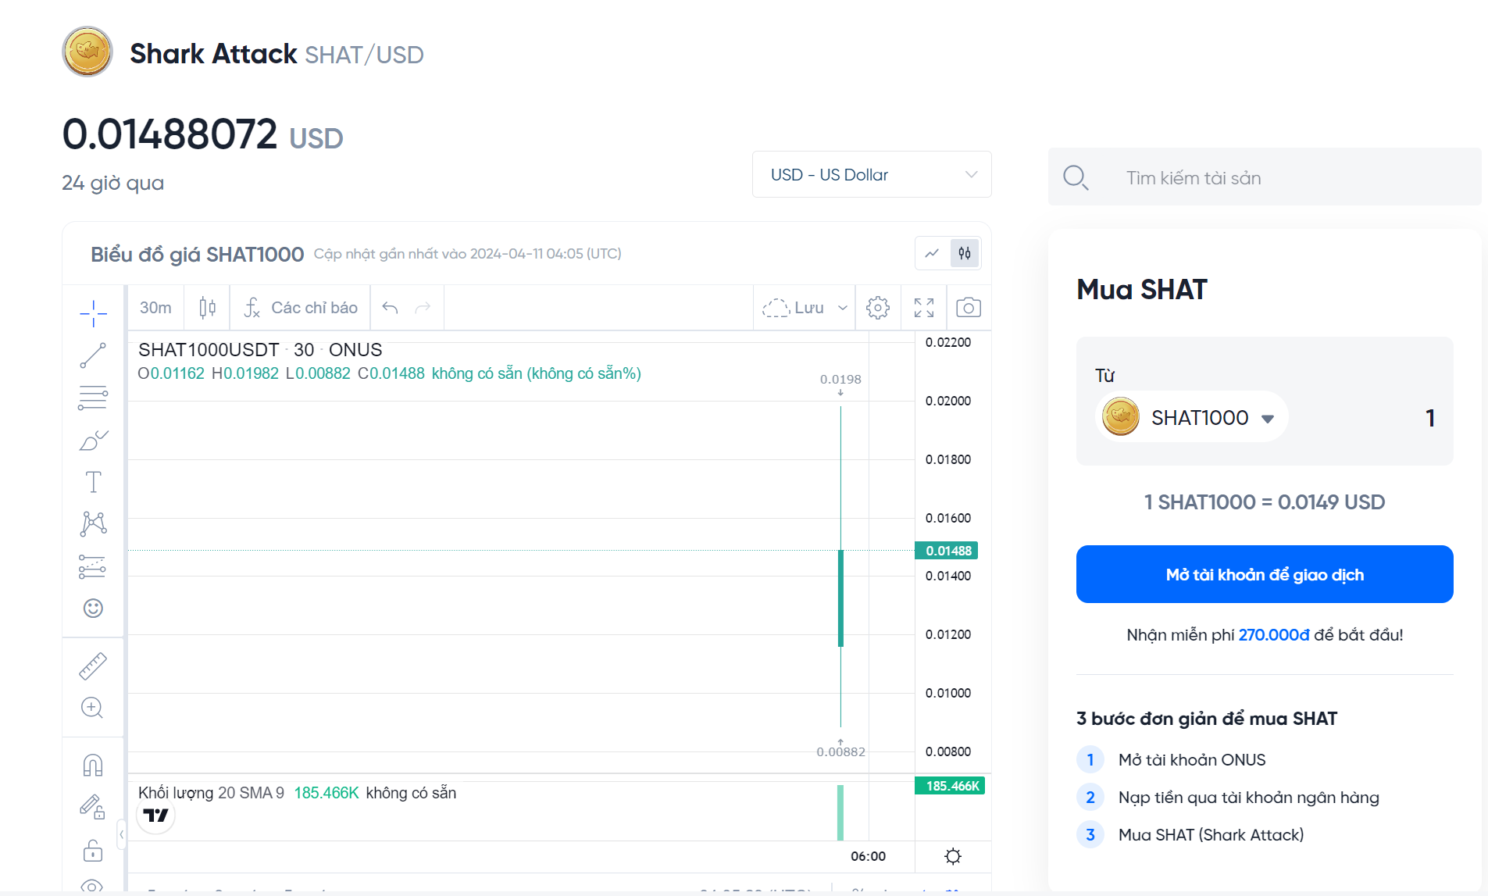The image size is (1488, 896).
Task: Click Mở tài khoản để giao dịch button
Action: pyautogui.click(x=1265, y=574)
